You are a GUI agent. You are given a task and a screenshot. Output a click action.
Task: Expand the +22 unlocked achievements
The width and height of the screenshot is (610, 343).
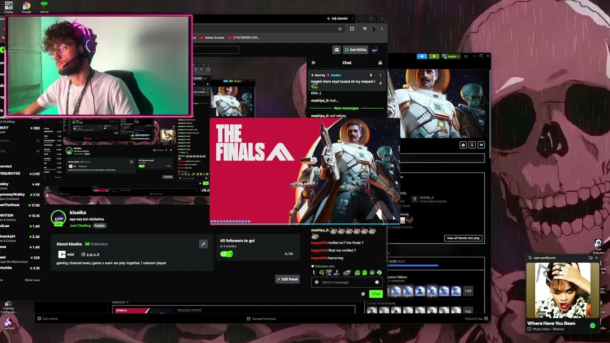(x=468, y=291)
